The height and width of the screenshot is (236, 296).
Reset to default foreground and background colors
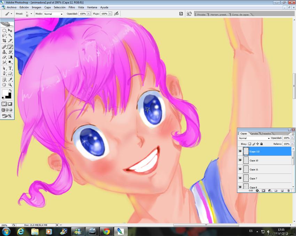[x=3, y=98]
